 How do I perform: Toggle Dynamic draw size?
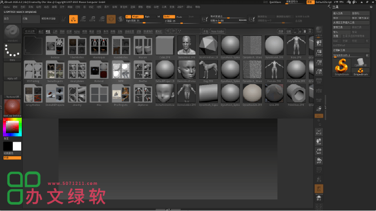[x=243, y=20]
